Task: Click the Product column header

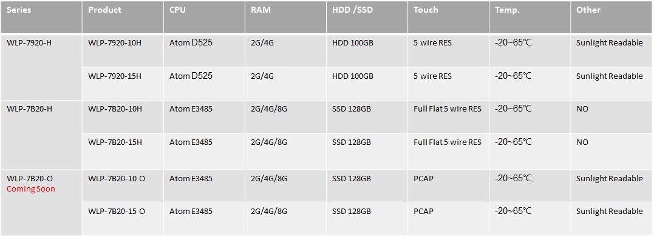Action: click(123, 17)
